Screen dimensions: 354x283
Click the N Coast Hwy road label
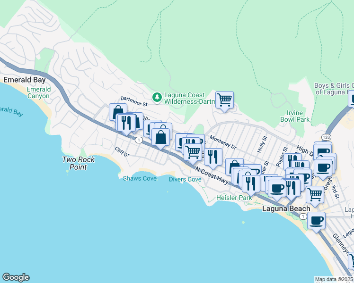coord(212,175)
